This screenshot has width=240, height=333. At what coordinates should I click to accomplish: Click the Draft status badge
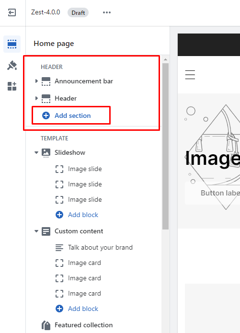pos(78,13)
